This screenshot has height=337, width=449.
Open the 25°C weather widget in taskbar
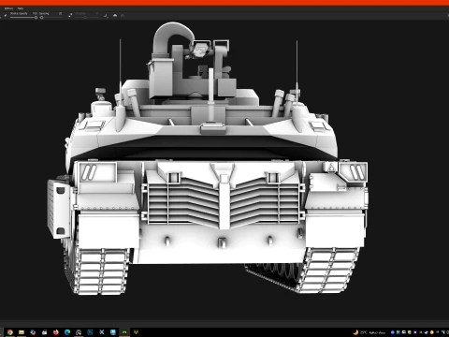click(369, 332)
